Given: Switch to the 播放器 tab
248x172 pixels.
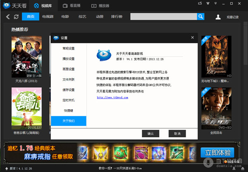Looking at the screenshot, I should (100, 6).
